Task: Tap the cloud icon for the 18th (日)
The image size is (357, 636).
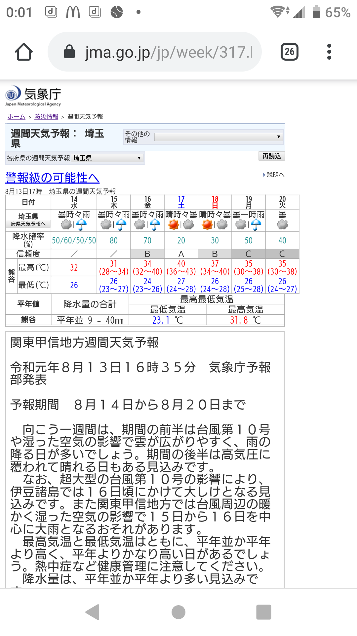Action: 222,225
